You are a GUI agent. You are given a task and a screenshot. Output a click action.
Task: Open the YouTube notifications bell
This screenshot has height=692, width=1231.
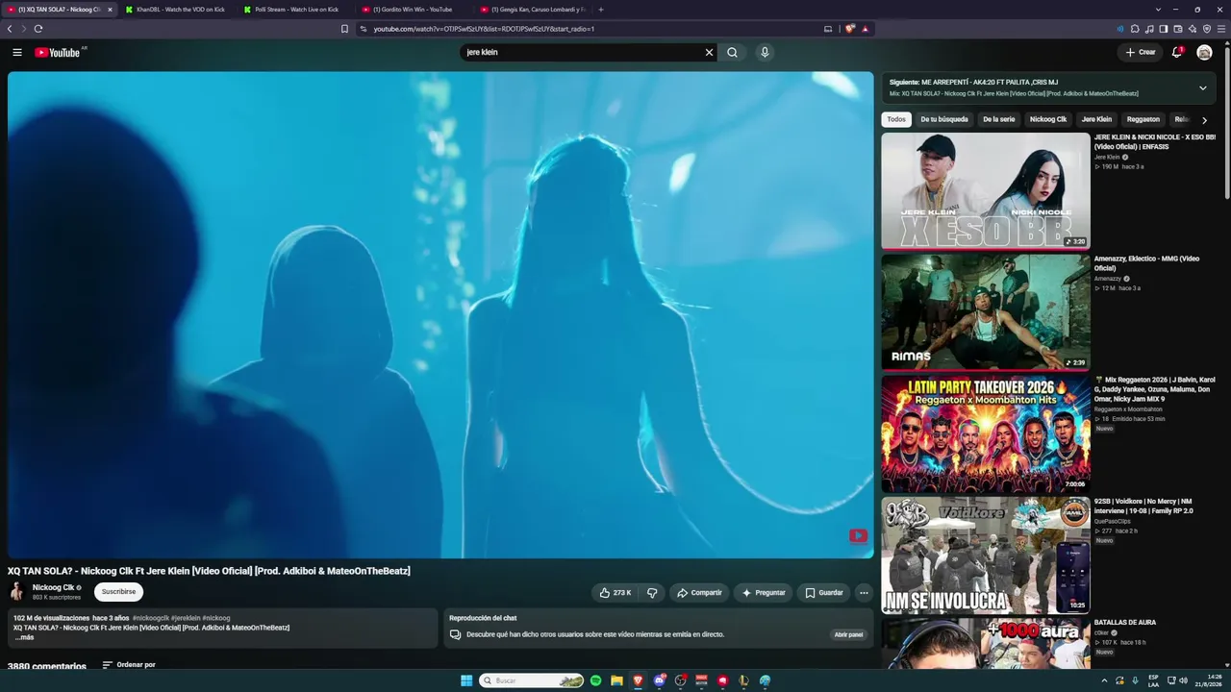click(1176, 53)
